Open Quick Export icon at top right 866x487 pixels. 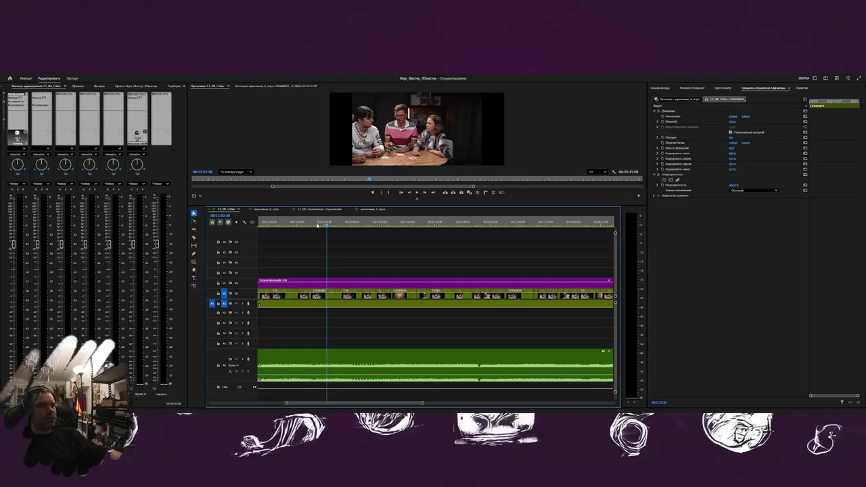coord(825,78)
